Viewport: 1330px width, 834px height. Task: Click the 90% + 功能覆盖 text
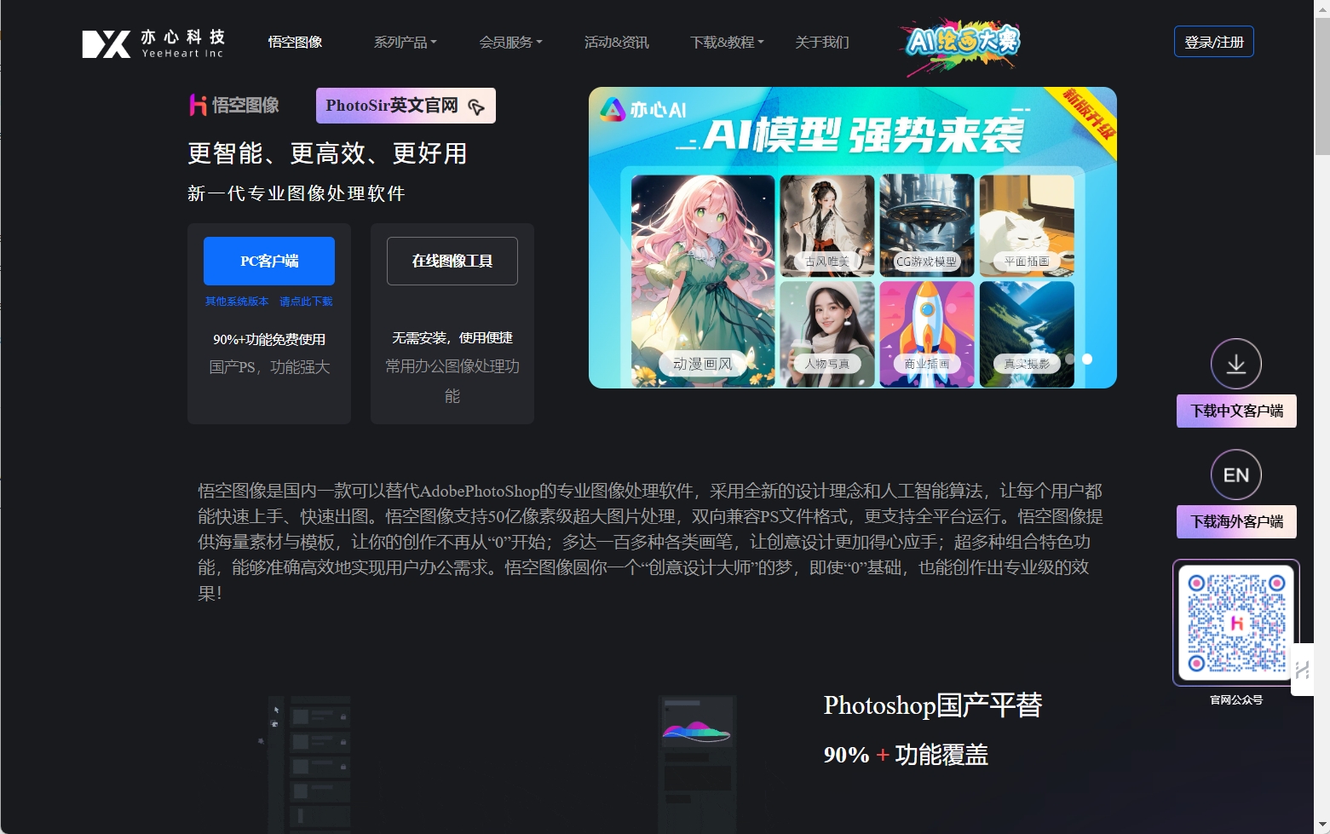pyautogui.click(x=906, y=755)
